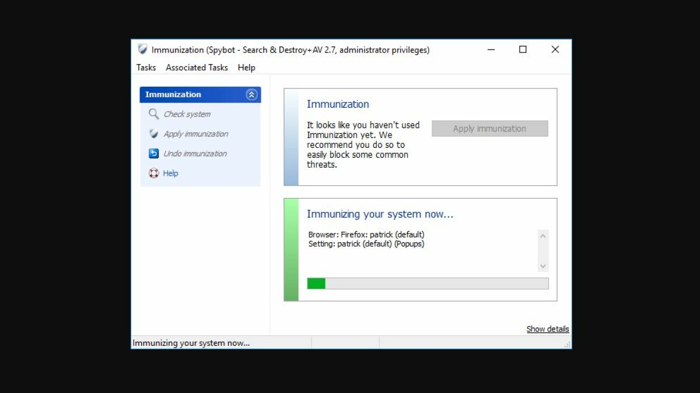Screen dimensions: 700x393
Task: Click the Spybot shield icon in title bar
Action: tap(142, 49)
